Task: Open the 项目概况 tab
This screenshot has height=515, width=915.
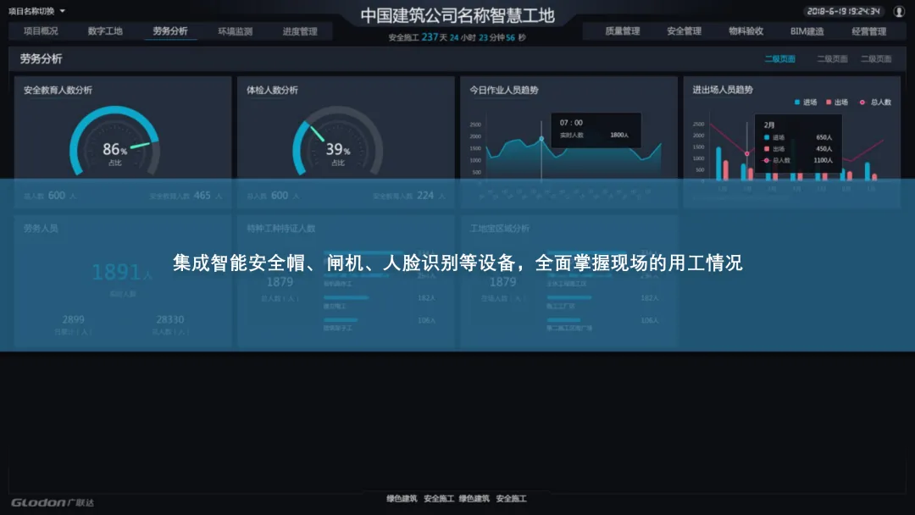Action: tap(41, 30)
